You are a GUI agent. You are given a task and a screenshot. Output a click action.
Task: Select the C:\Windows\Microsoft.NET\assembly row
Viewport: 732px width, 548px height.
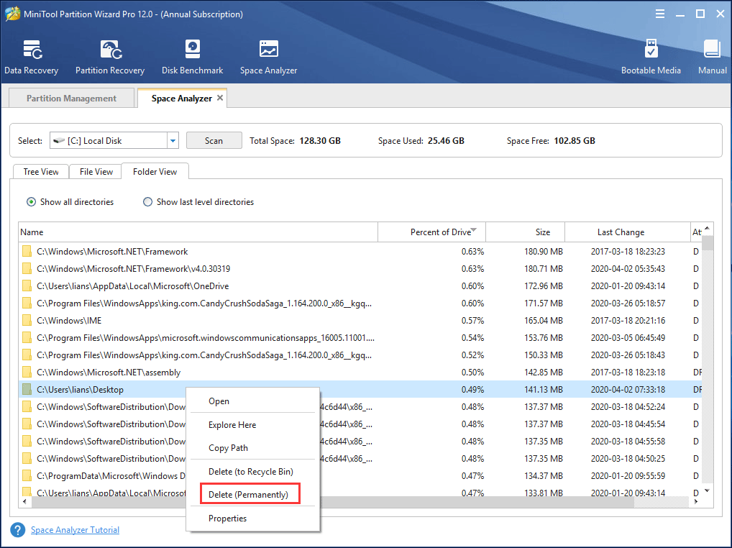(360, 373)
